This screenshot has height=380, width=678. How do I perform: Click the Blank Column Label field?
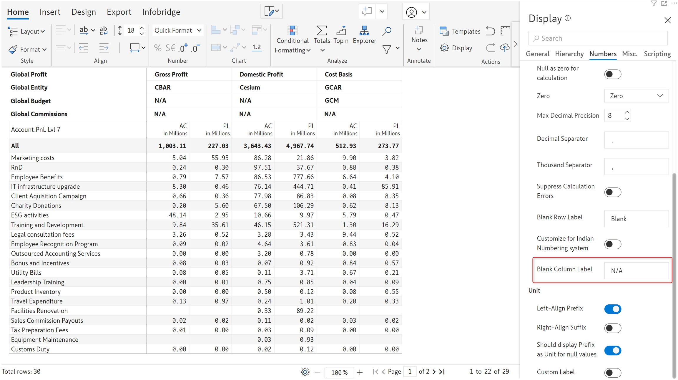point(636,271)
